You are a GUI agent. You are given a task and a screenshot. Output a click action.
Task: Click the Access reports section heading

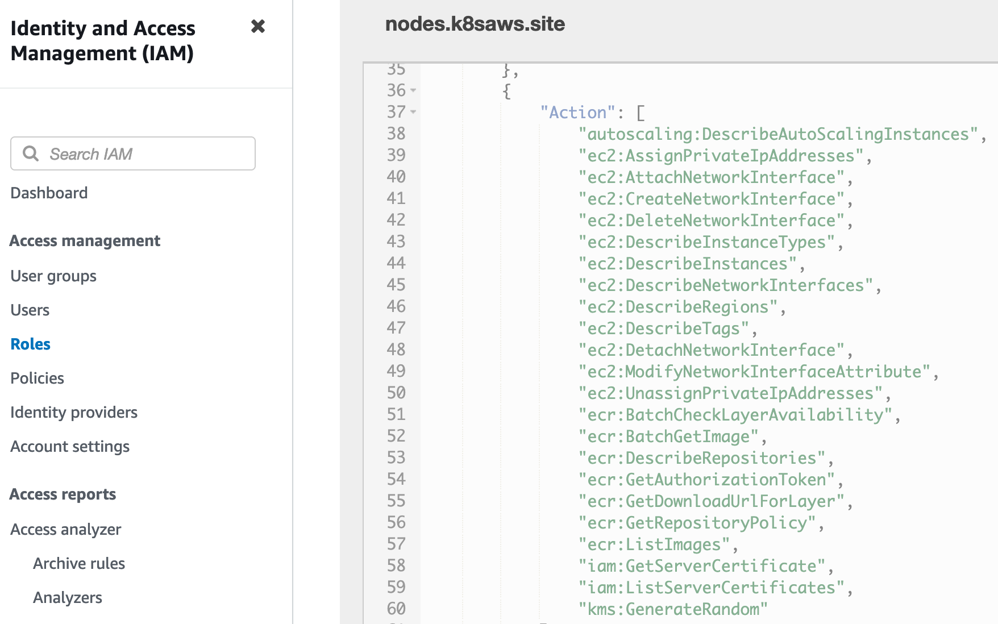click(x=63, y=494)
